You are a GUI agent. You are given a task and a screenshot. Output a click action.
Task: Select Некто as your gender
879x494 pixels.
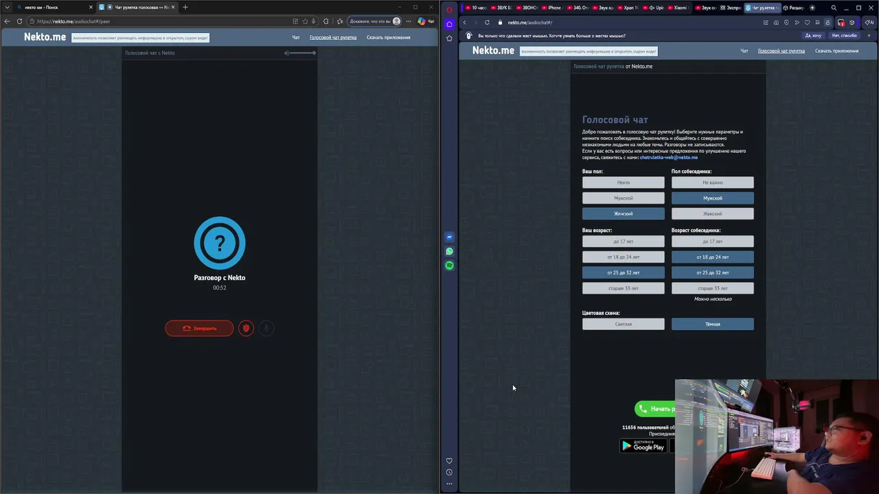623,183
